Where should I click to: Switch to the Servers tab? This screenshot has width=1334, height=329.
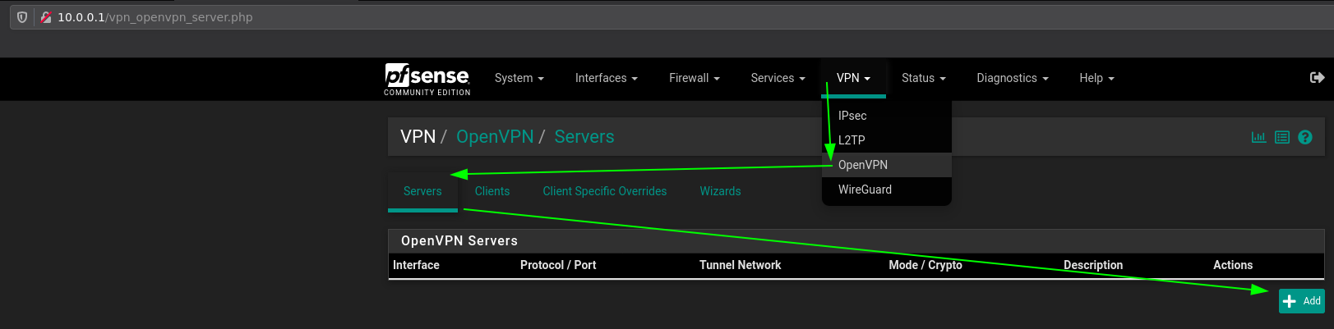(422, 191)
